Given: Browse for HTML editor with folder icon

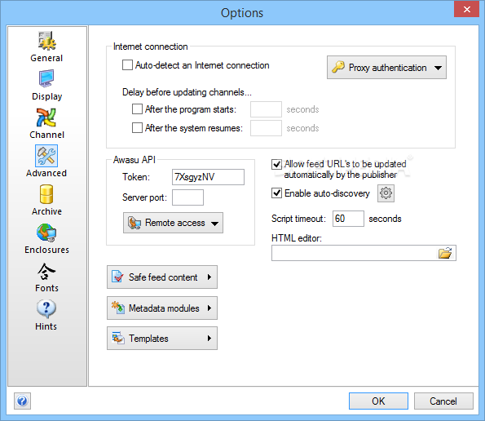Looking at the screenshot, I should (x=445, y=253).
